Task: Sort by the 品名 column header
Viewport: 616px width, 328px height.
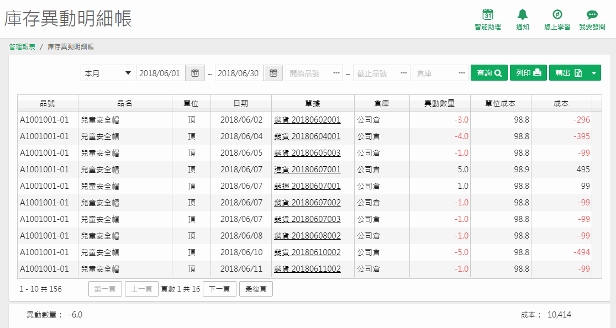Action: tap(125, 103)
